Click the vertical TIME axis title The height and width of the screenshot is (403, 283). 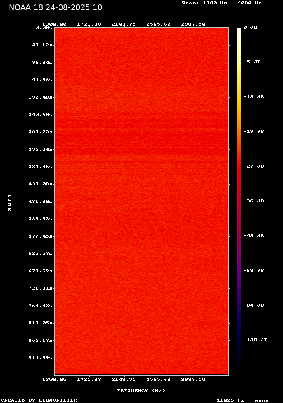click(10, 202)
